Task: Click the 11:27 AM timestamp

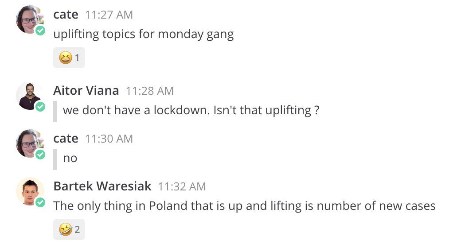Action: click(x=109, y=15)
